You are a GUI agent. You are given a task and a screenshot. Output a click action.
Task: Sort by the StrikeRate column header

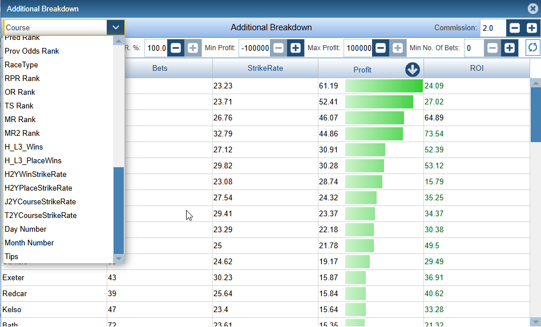pos(265,69)
